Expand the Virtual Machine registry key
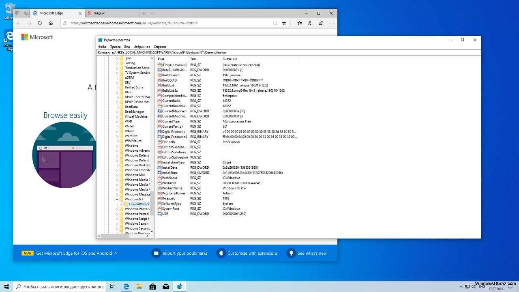Image resolution: width=519 pixels, height=292 pixels. (117, 117)
